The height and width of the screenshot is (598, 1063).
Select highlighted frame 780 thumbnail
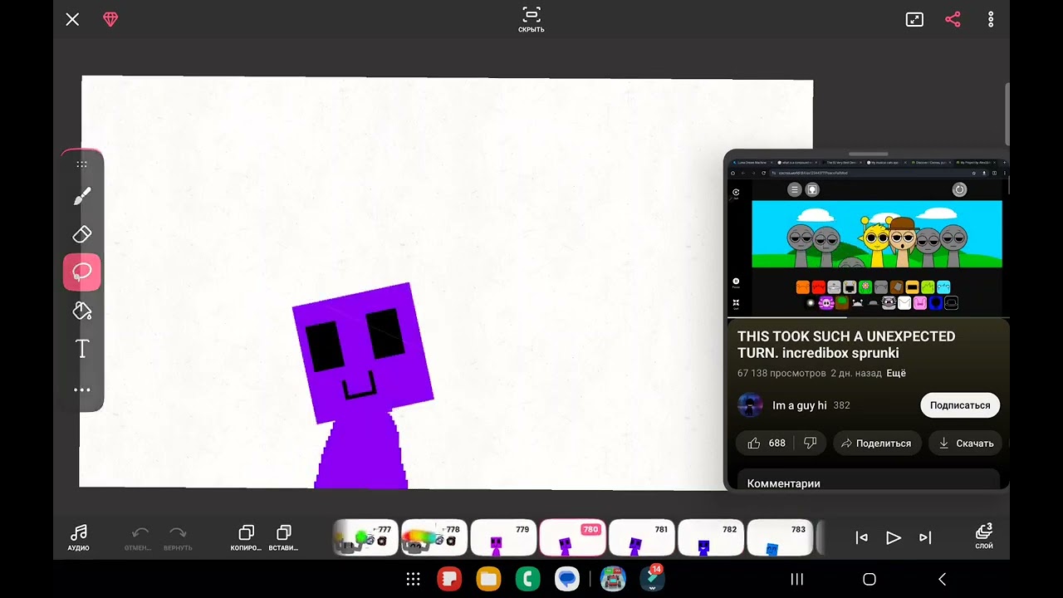click(x=572, y=538)
